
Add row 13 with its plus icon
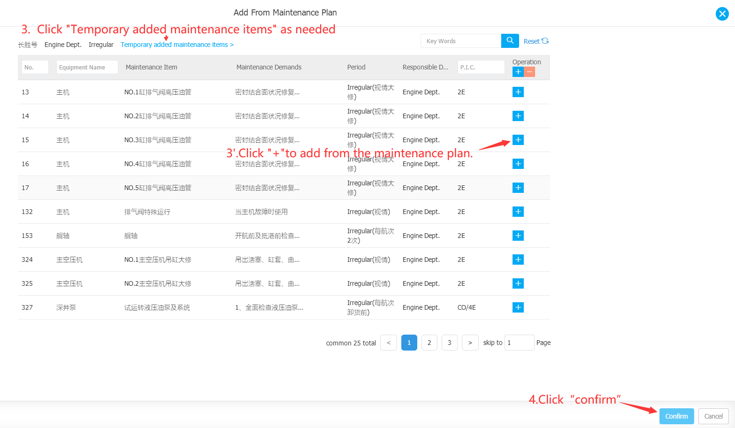click(518, 92)
